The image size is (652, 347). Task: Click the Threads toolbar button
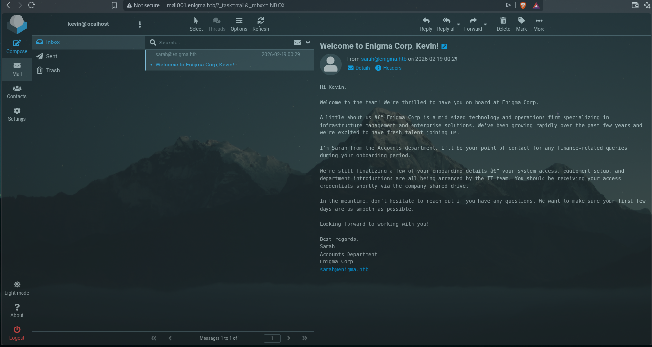pos(217,24)
